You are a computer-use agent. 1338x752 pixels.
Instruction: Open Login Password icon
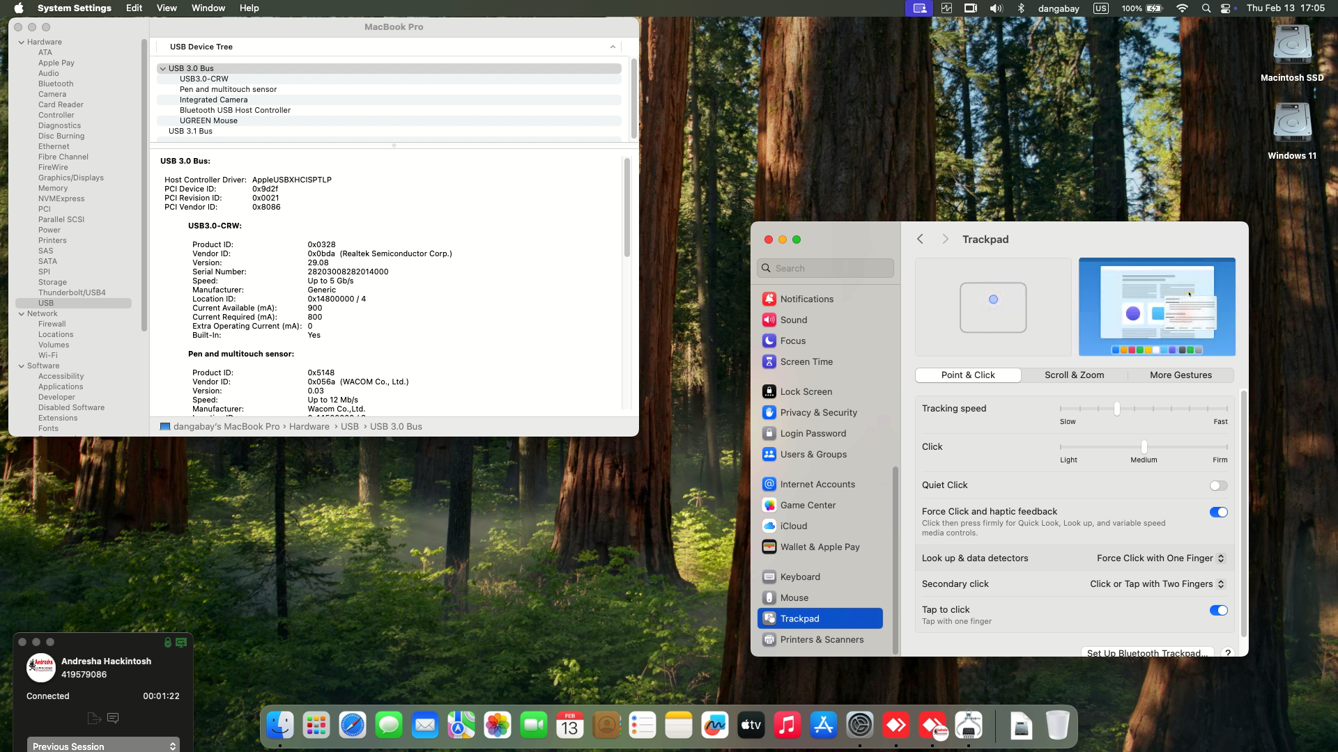[769, 433]
